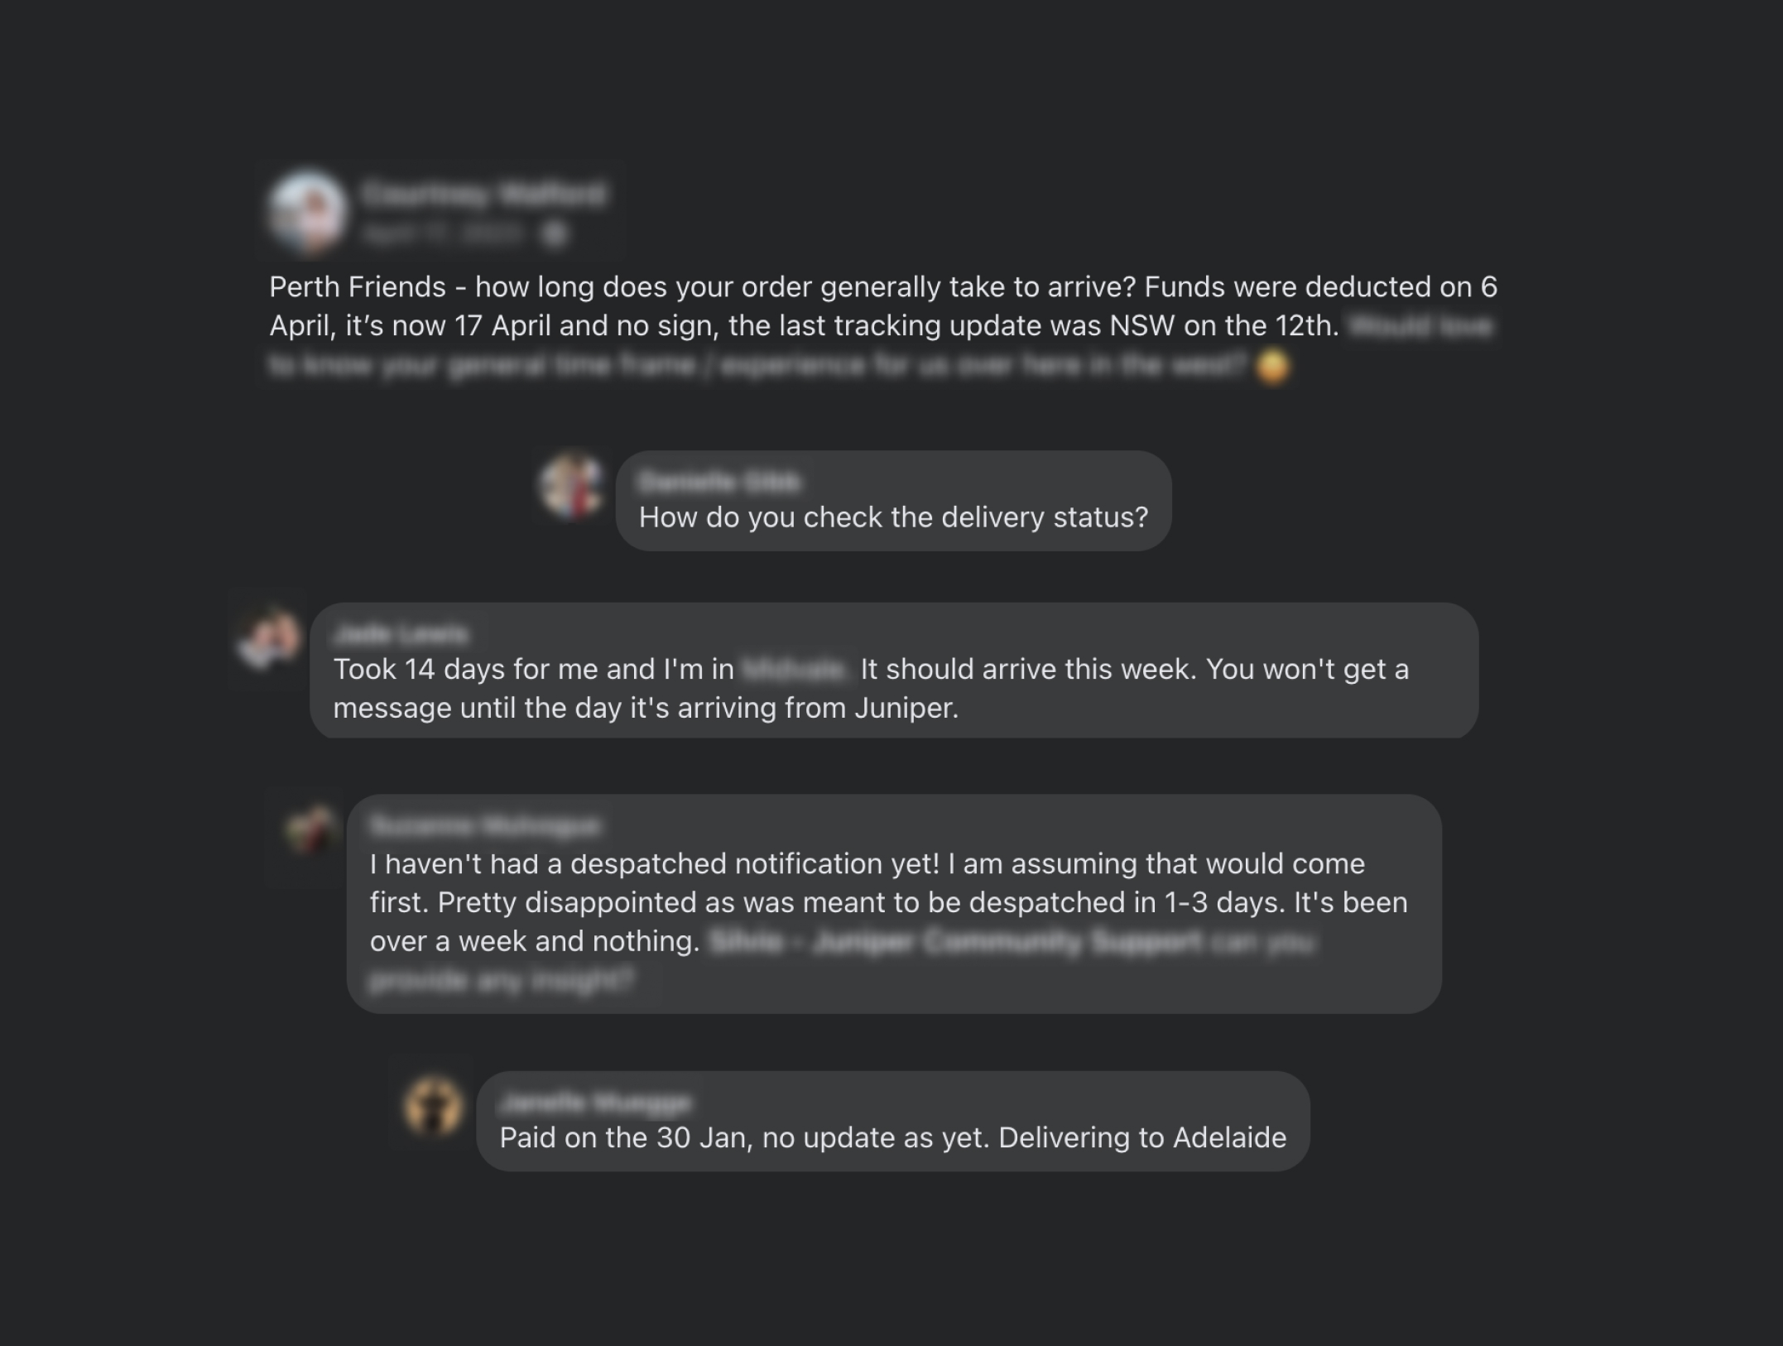Click the post's date timestamp

[444, 235]
